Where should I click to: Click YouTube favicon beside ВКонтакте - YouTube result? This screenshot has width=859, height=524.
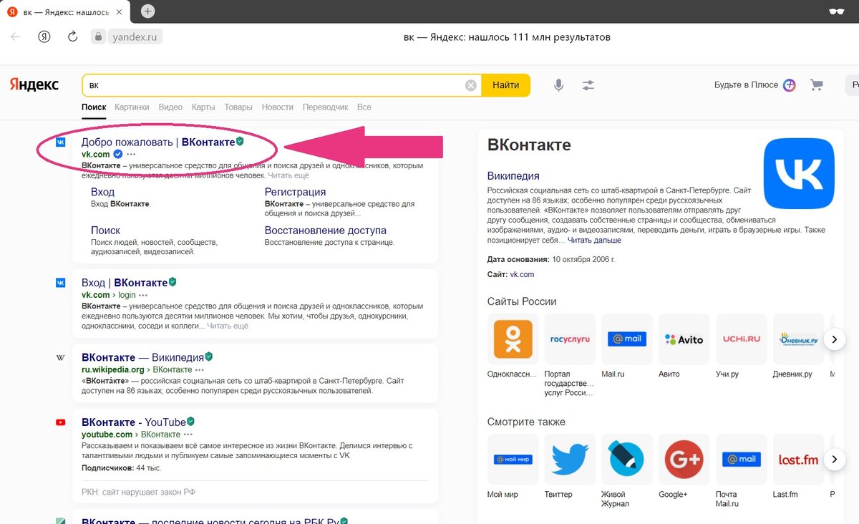coord(61,422)
